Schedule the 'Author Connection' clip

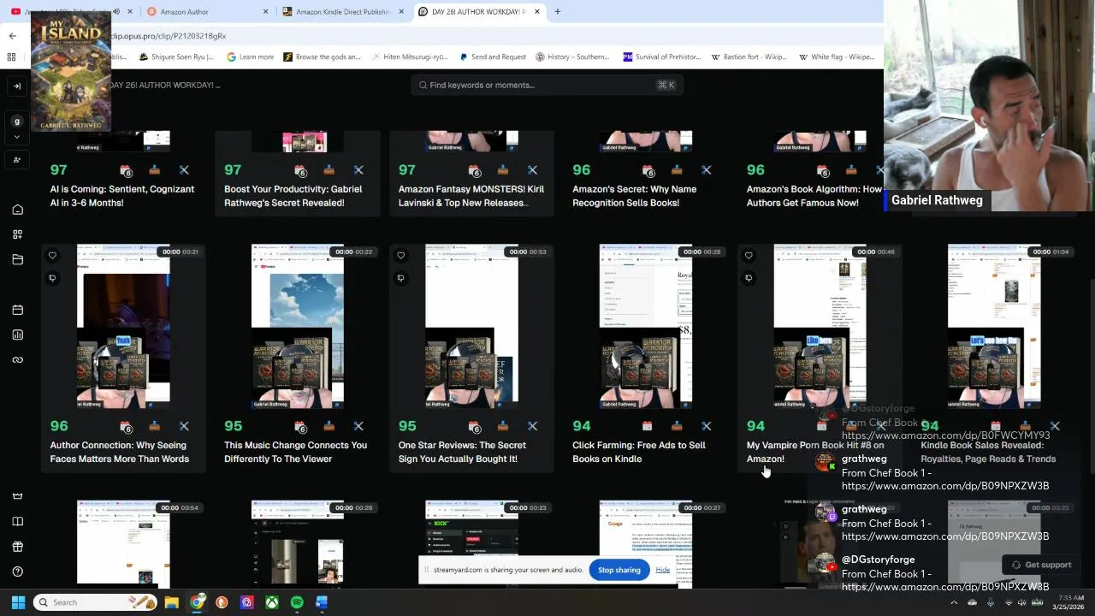coord(126,426)
